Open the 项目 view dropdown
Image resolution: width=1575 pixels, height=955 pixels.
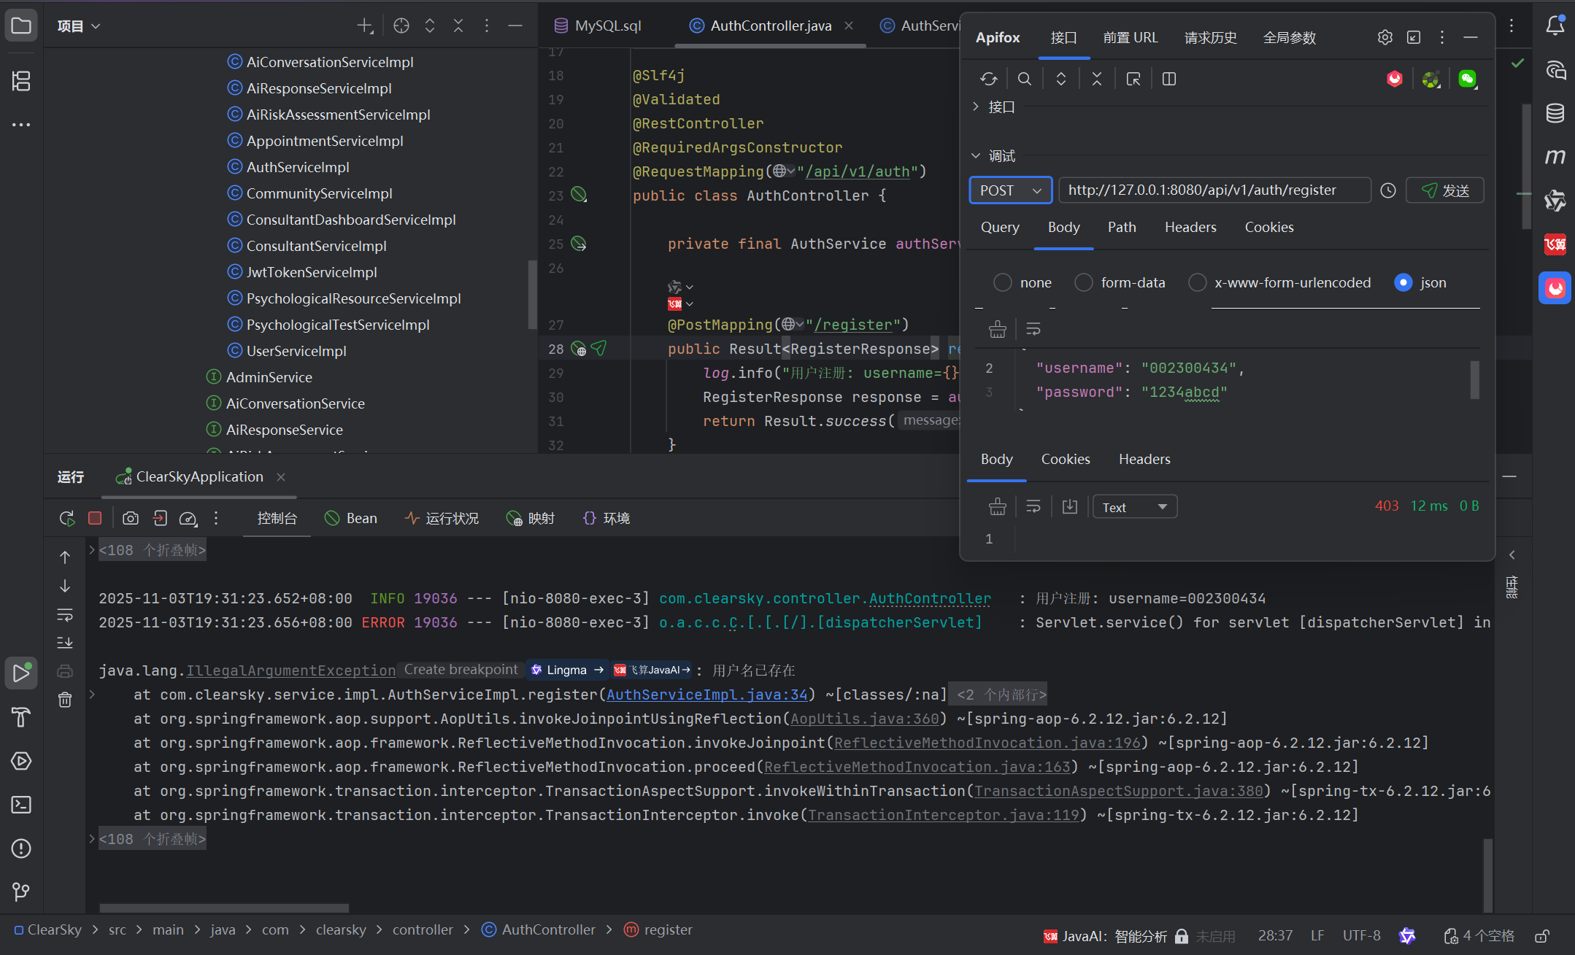coord(79,26)
